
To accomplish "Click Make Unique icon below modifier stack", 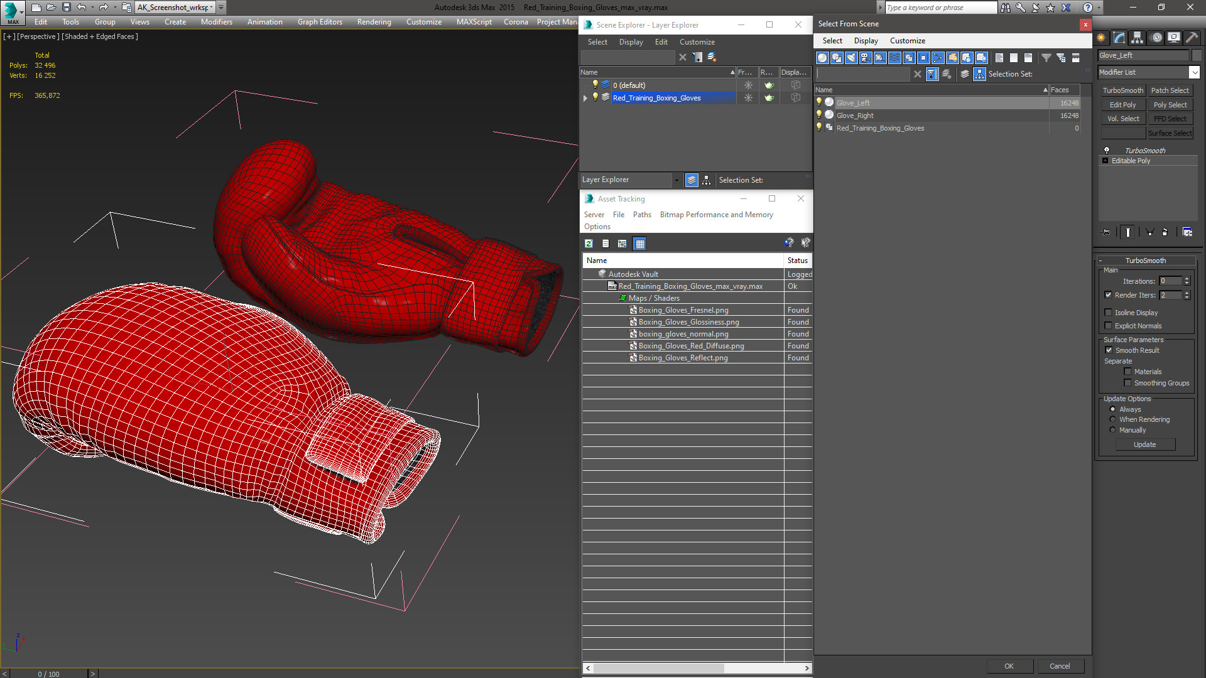I will tap(1149, 232).
